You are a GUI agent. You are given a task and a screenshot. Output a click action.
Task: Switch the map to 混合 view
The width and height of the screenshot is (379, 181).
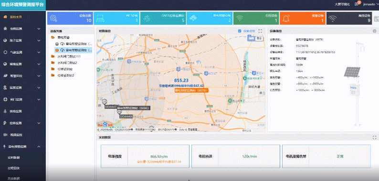[259, 38]
